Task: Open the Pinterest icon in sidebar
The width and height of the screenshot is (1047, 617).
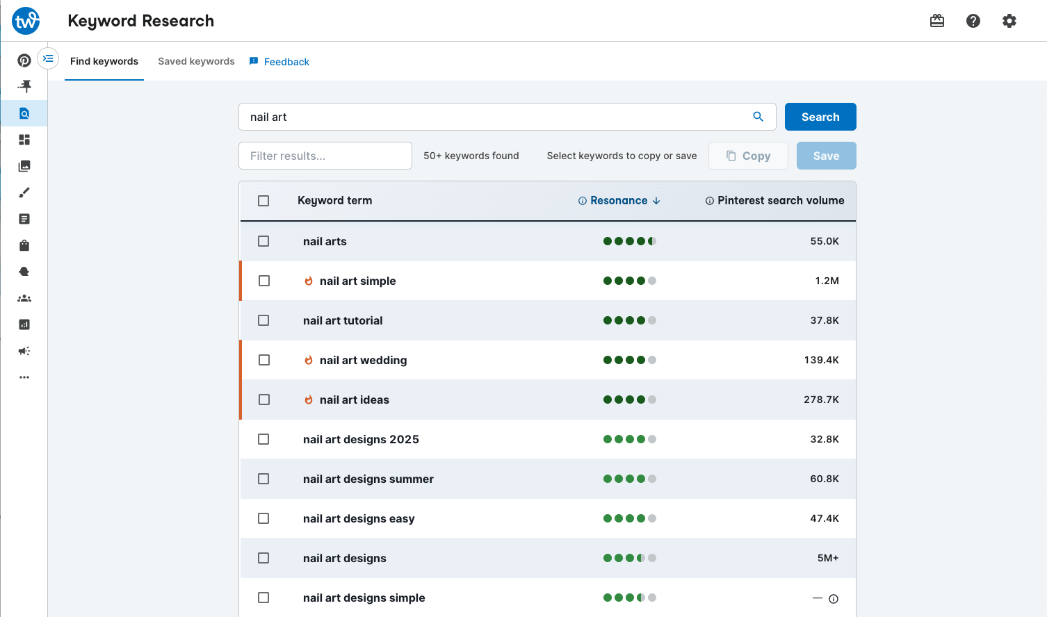Action: point(24,60)
